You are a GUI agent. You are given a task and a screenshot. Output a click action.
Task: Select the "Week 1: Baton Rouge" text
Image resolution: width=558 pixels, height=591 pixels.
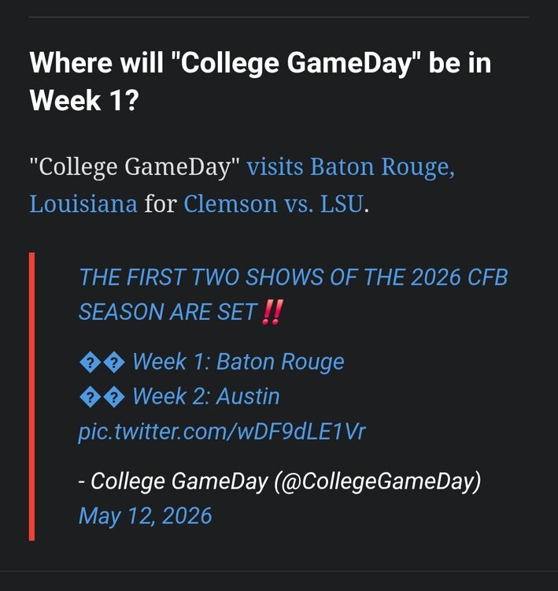coord(238,362)
